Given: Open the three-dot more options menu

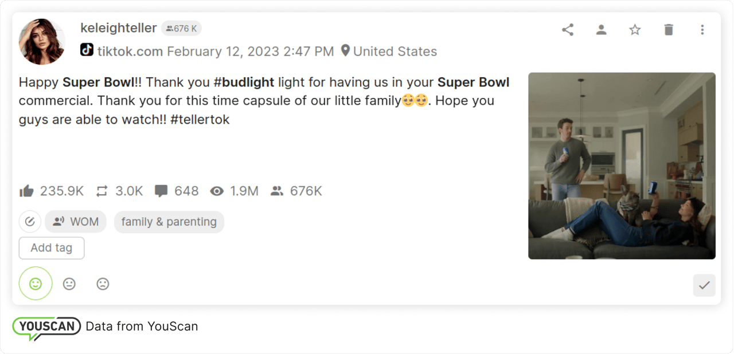Looking at the screenshot, I should tap(702, 30).
